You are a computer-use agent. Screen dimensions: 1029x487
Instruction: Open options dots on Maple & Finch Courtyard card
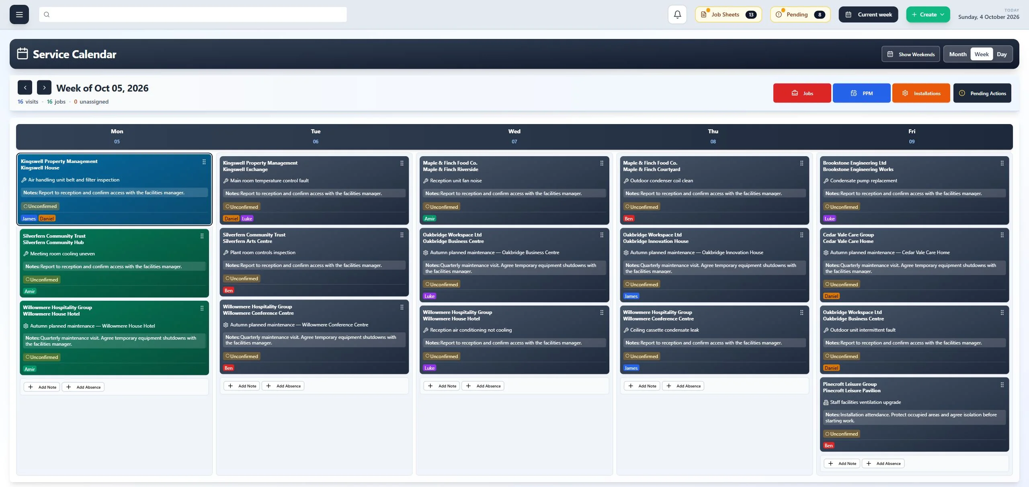point(801,163)
